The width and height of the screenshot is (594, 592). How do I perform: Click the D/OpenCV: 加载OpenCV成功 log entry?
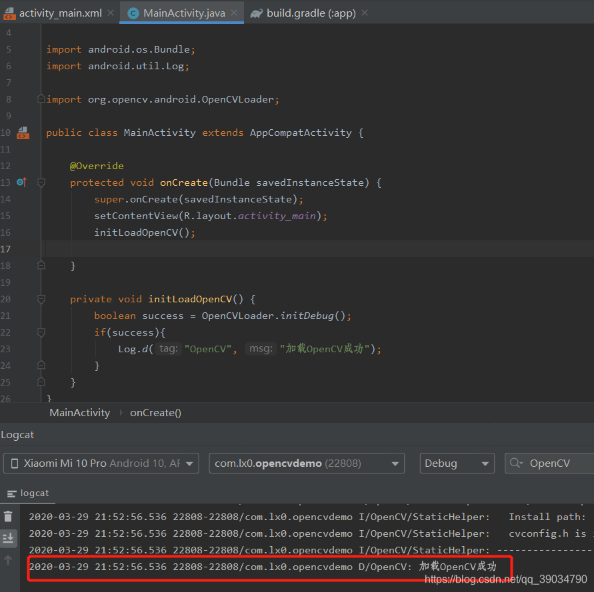(x=263, y=567)
